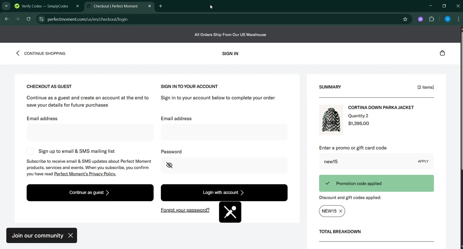Screen dimensions: 463x249
Task: Close the Checkout Perfect Moment tab
Action: pyautogui.click(x=150, y=6)
